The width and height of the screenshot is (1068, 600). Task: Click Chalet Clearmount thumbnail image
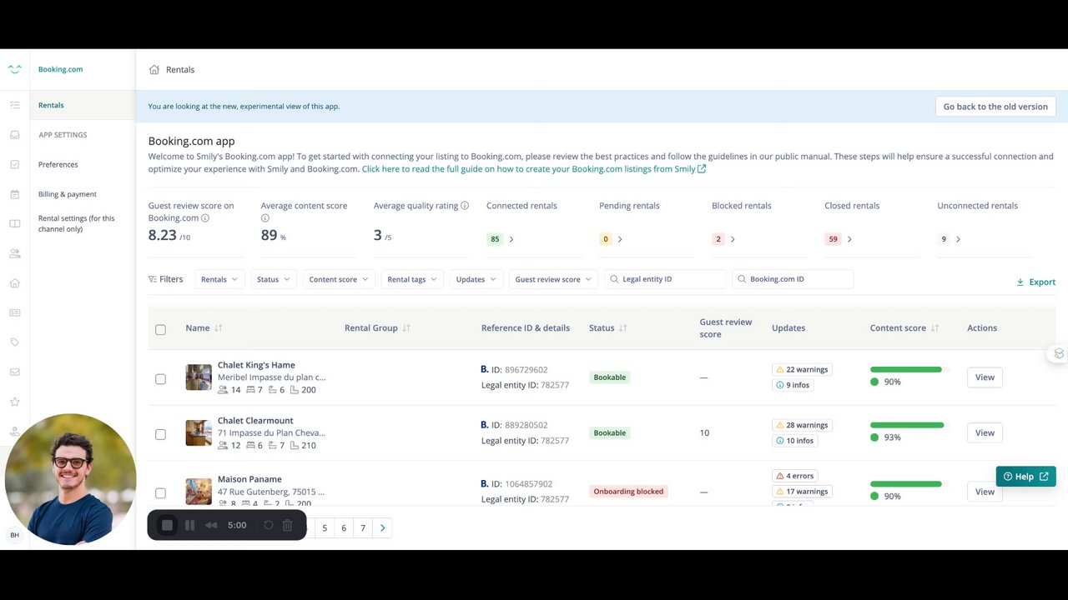[x=199, y=433]
